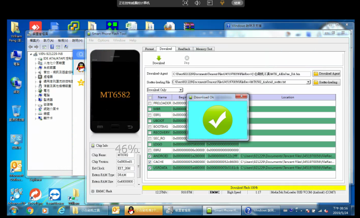The width and height of the screenshot is (360, 218).
Task: Open the Download Agent folder button
Action: (x=326, y=73)
